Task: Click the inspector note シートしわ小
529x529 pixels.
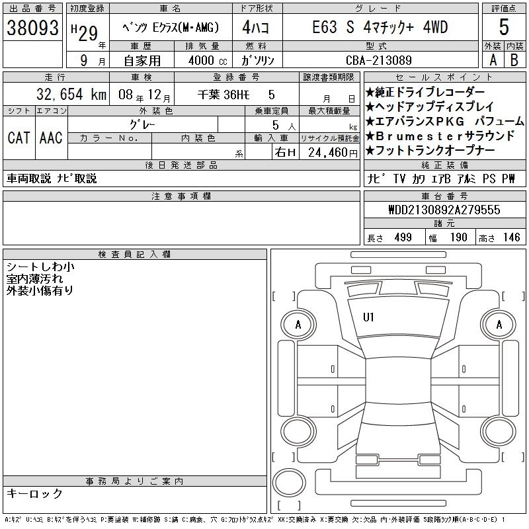Action: click(40, 266)
